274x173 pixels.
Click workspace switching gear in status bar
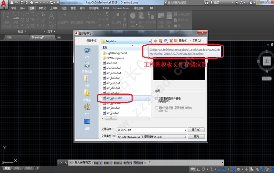click(238, 169)
